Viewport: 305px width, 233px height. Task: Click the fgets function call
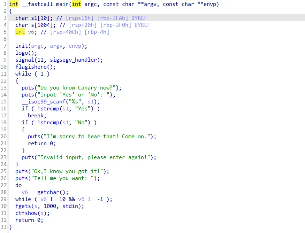point(23,206)
